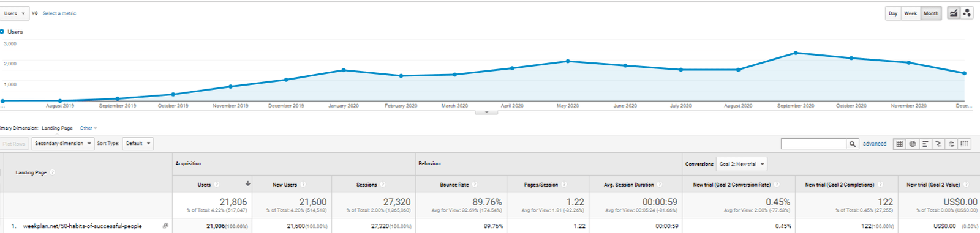
Task: Click into the table search field
Action: click(813, 144)
